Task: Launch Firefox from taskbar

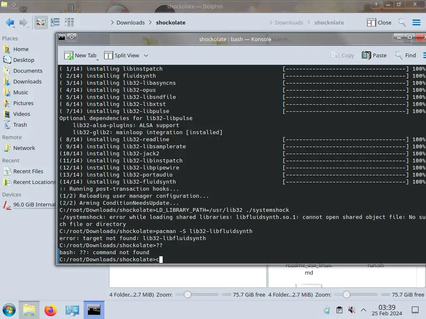Action: 50,310
